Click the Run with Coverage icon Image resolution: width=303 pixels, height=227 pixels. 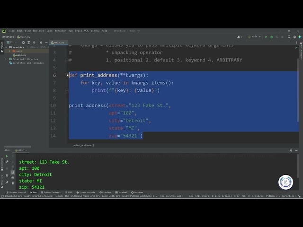click(x=277, y=37)
